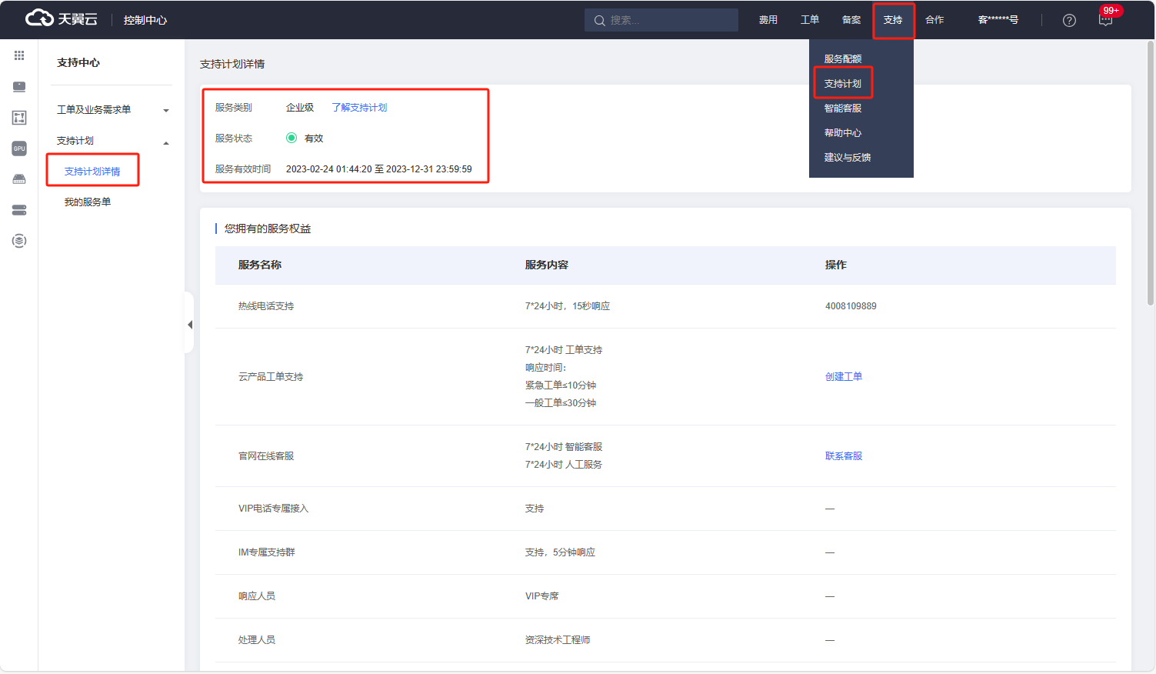This screenshot has height=674, width=1156.
Task: Collapse the sidebar with the left arrow handle
Action: tap(190, 325)
